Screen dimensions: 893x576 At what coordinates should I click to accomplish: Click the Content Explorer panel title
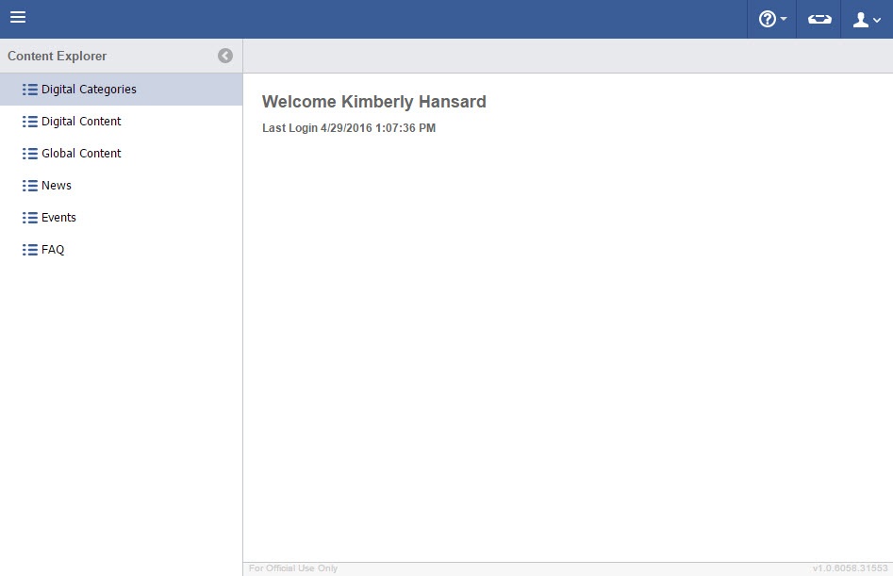[x=58, y=56]
